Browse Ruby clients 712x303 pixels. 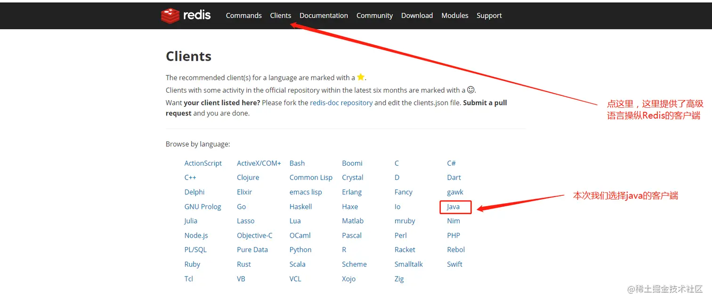pos(192,264)
